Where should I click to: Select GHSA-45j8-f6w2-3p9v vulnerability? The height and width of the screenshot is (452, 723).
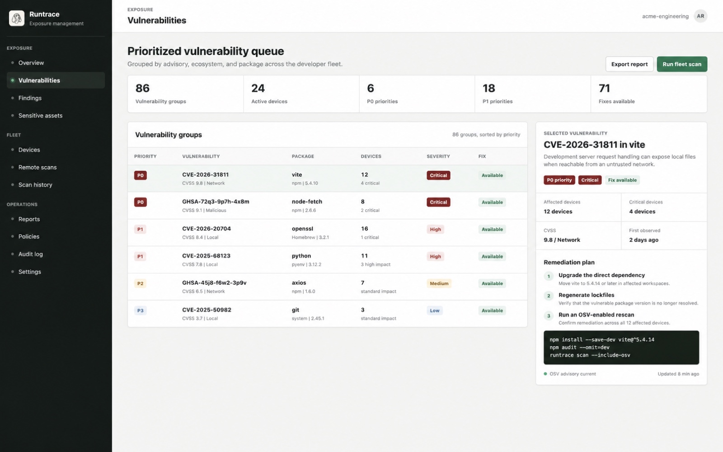(327, 287)
